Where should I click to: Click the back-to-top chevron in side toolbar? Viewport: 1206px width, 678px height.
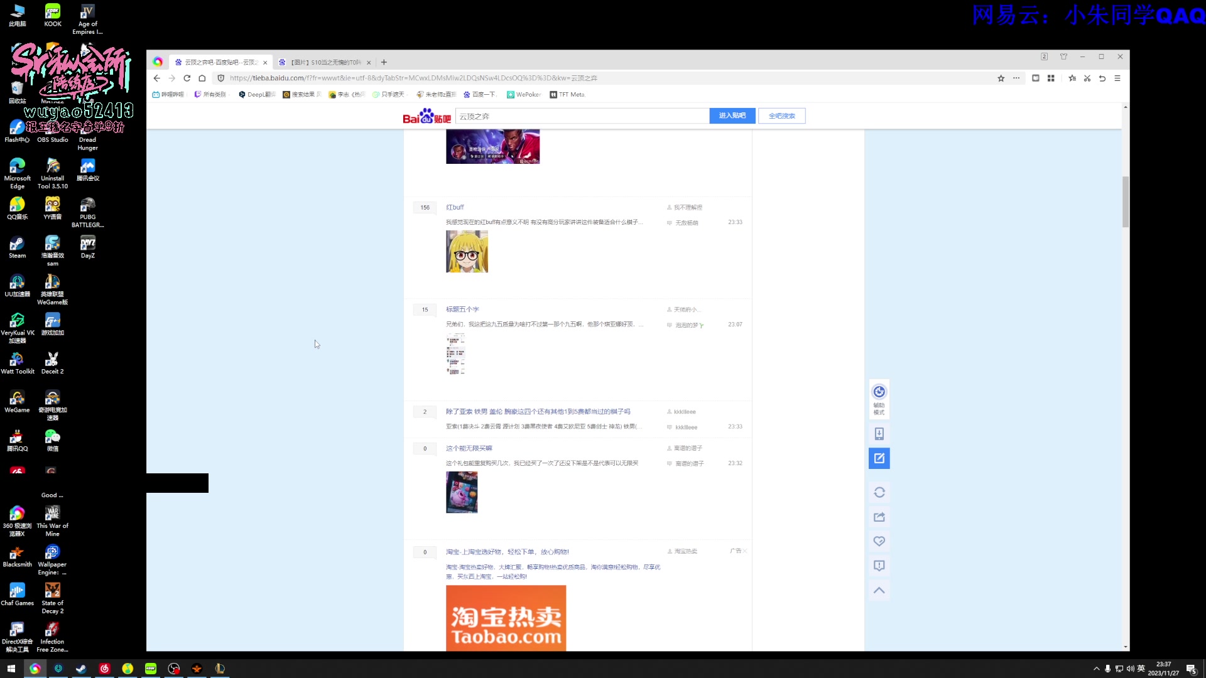pyautogui.click(x=879, y=590)
